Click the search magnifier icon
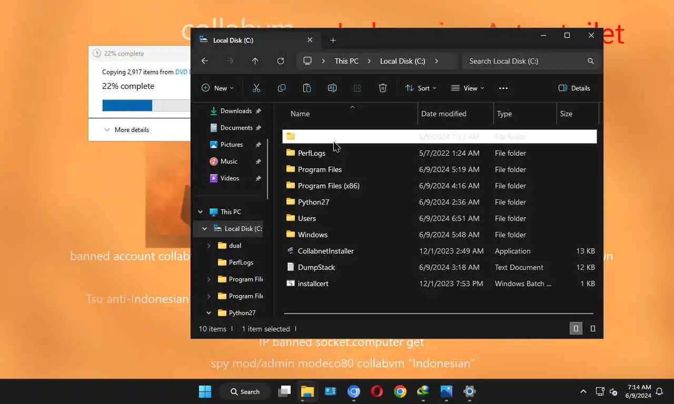Screen dimensions: 674x404 591,61
